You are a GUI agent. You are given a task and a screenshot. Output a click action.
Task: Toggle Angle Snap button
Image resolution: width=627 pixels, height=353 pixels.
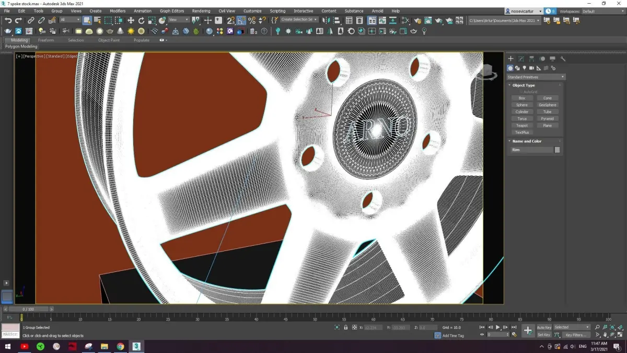(241, 20)
